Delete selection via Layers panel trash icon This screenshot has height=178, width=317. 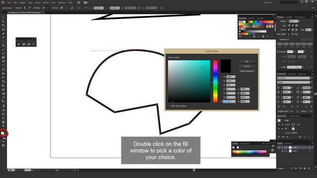309,168
